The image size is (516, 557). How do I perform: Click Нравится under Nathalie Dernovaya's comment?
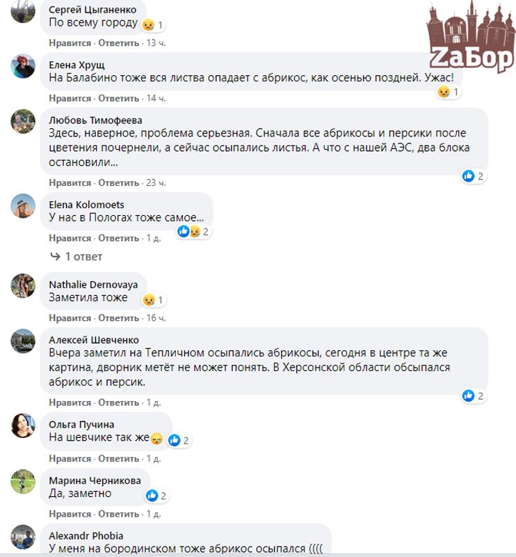point(70,318)
